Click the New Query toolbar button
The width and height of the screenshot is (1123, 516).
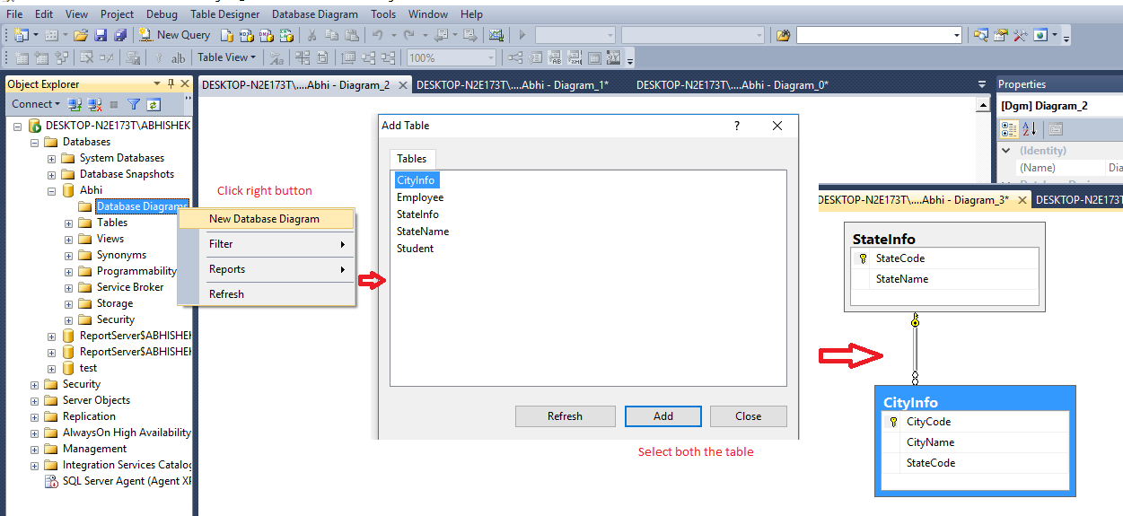174,35
